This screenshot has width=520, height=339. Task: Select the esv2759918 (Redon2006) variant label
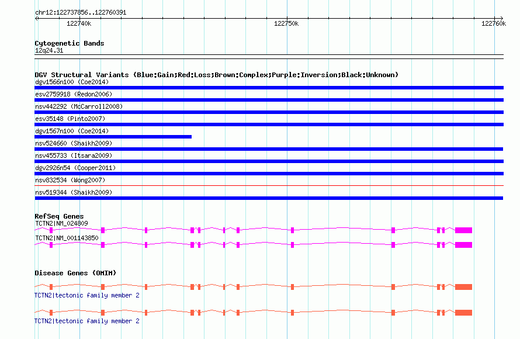click(74, 94)
